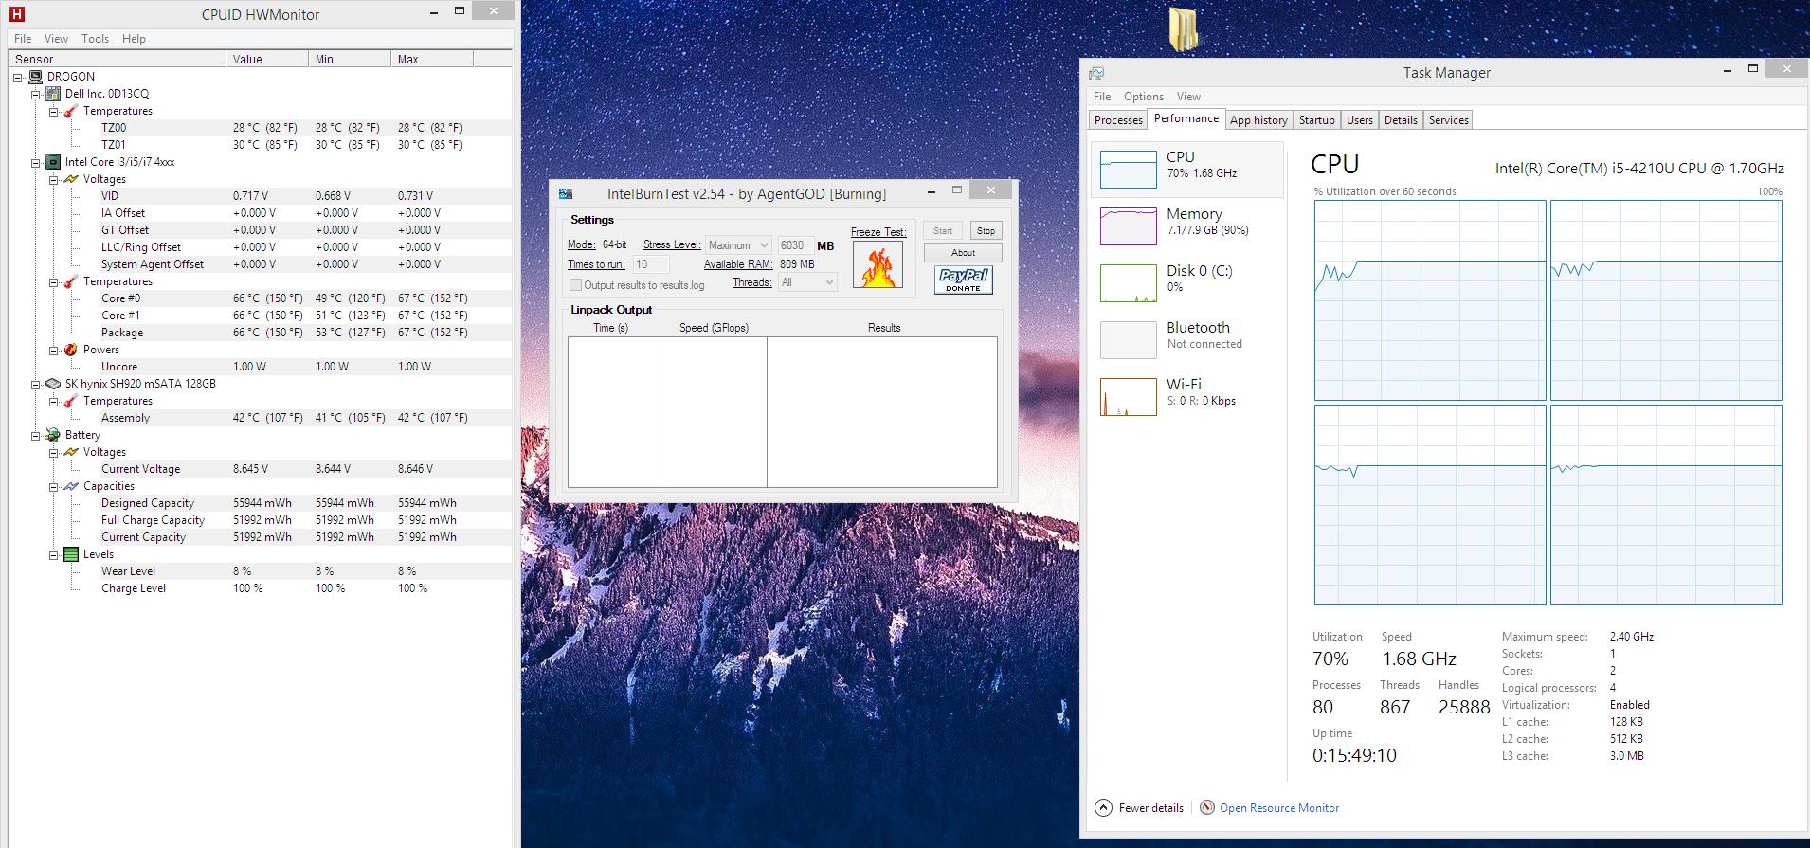Image resolution: width=1810 pixels, height=848 pixels.
Task: Click the stress level MB input field
Action: point(795,245)
